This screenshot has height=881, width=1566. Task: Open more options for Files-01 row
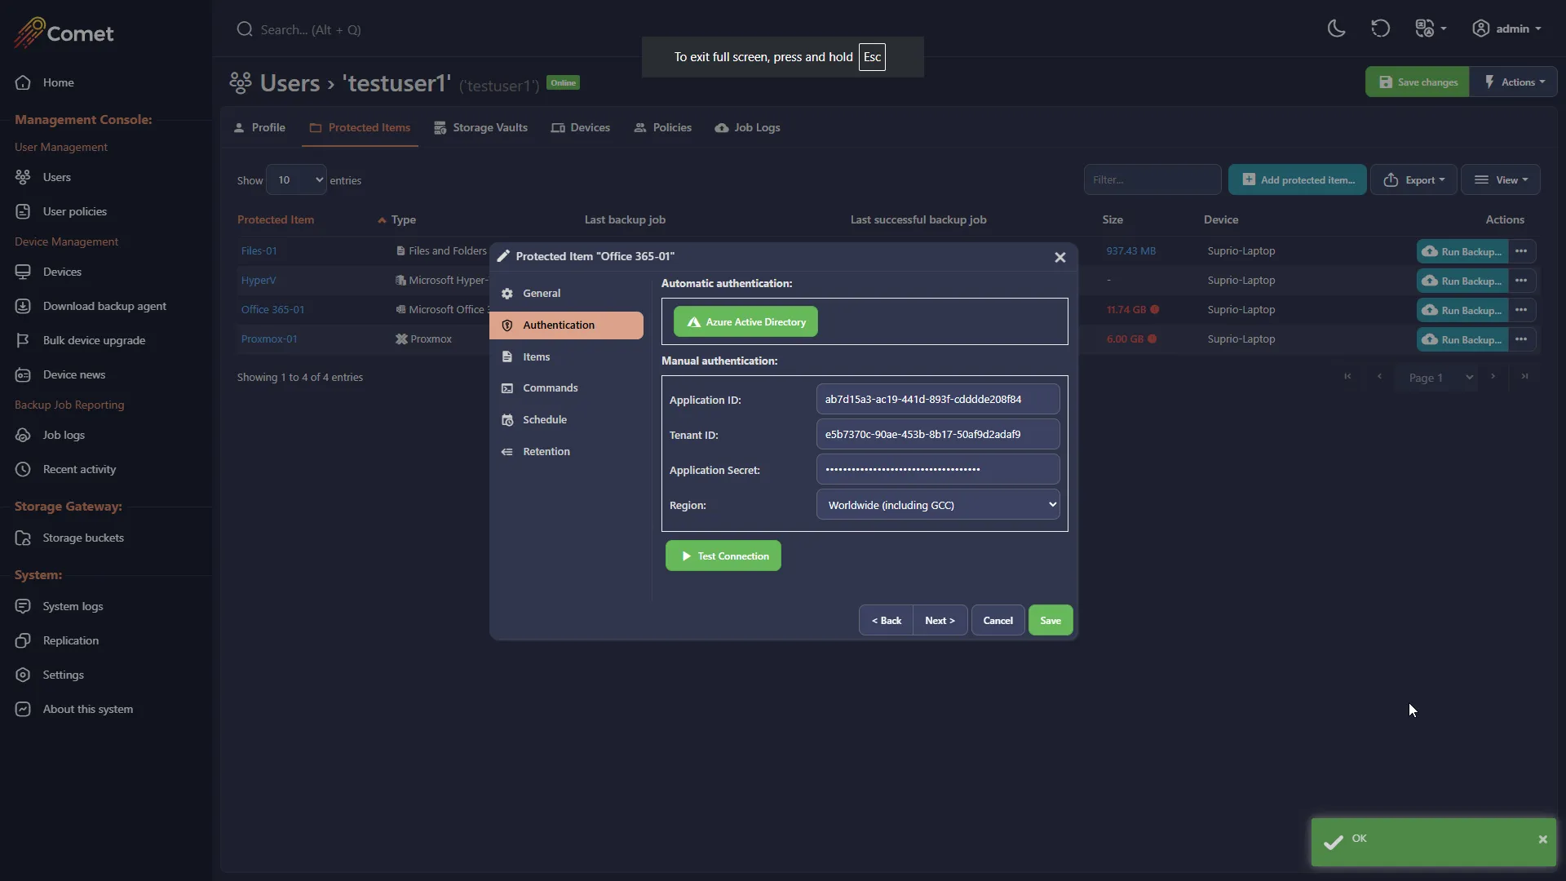(1521, 251)
